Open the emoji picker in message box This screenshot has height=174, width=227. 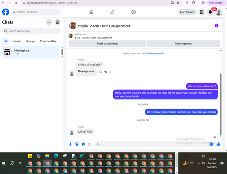click(x=211, y=144)
